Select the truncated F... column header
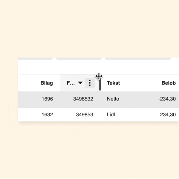179x179 pixels. (x=71, y=83)
